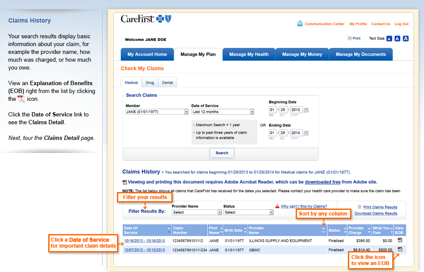Click Why can't I find my Claims link

[304, 206]
